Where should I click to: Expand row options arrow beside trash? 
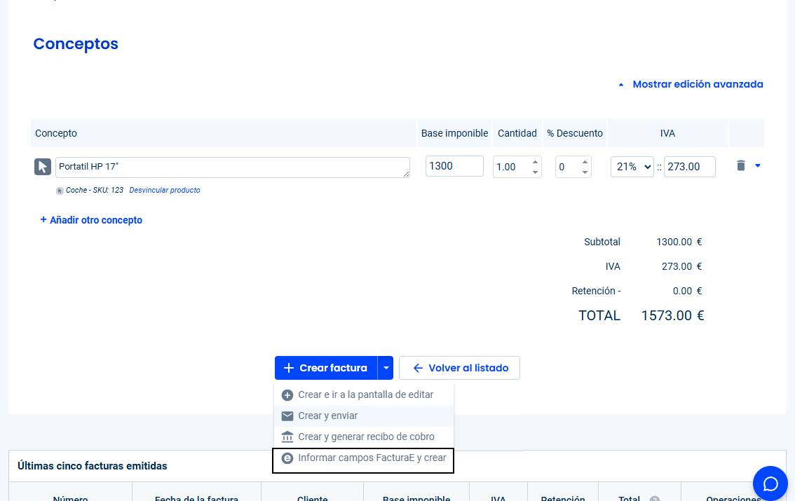click(x=758, y=166)
